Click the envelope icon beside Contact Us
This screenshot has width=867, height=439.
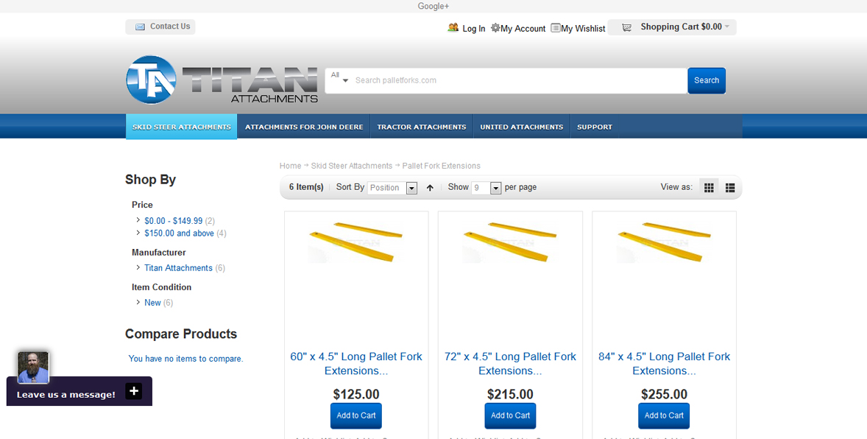click(x=141, y=27)
